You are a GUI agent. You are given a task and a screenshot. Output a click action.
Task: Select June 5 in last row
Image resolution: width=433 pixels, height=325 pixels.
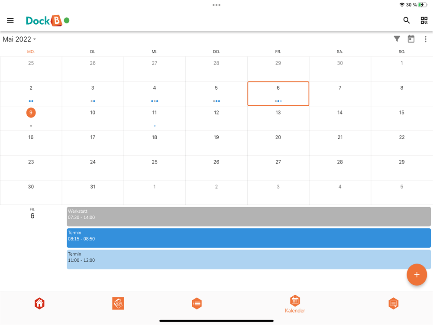(x=402, y=192)
